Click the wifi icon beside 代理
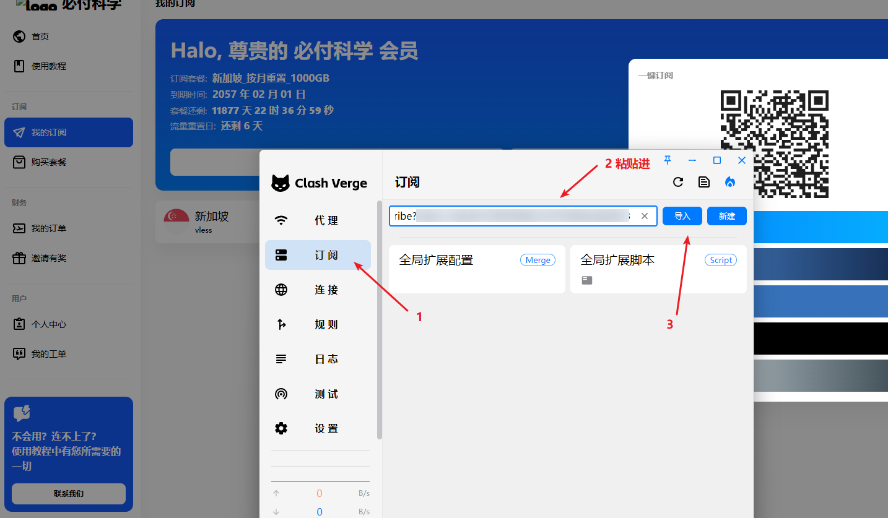Screen dimensions: 888x518 (x=281, y=220)
